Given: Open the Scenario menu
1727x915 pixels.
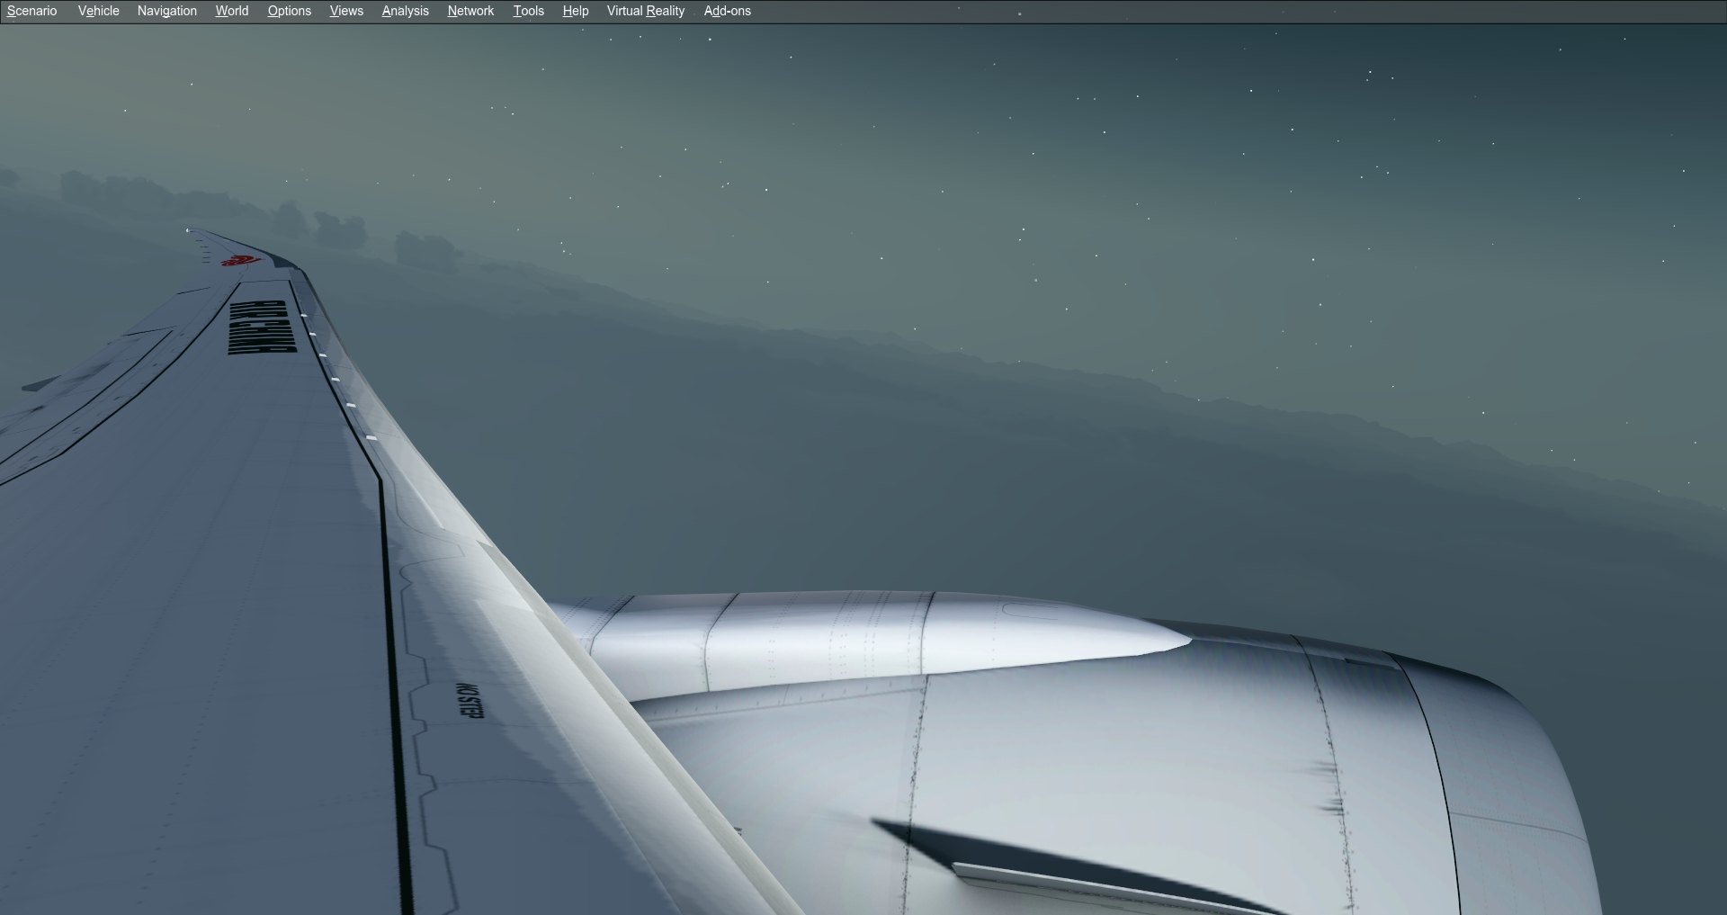Looking at the screenshot, I should (32, 11).
